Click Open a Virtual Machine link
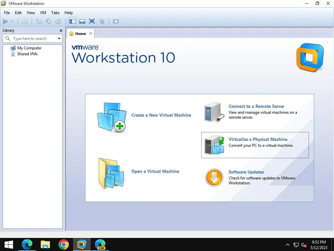Viewport: 334px width, 251px height. 155,171
